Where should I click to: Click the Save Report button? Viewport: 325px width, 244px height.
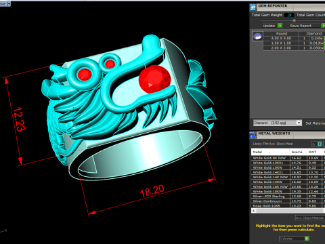click(301, 26)
